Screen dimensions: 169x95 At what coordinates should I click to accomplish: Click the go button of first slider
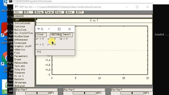click(51, 93)
